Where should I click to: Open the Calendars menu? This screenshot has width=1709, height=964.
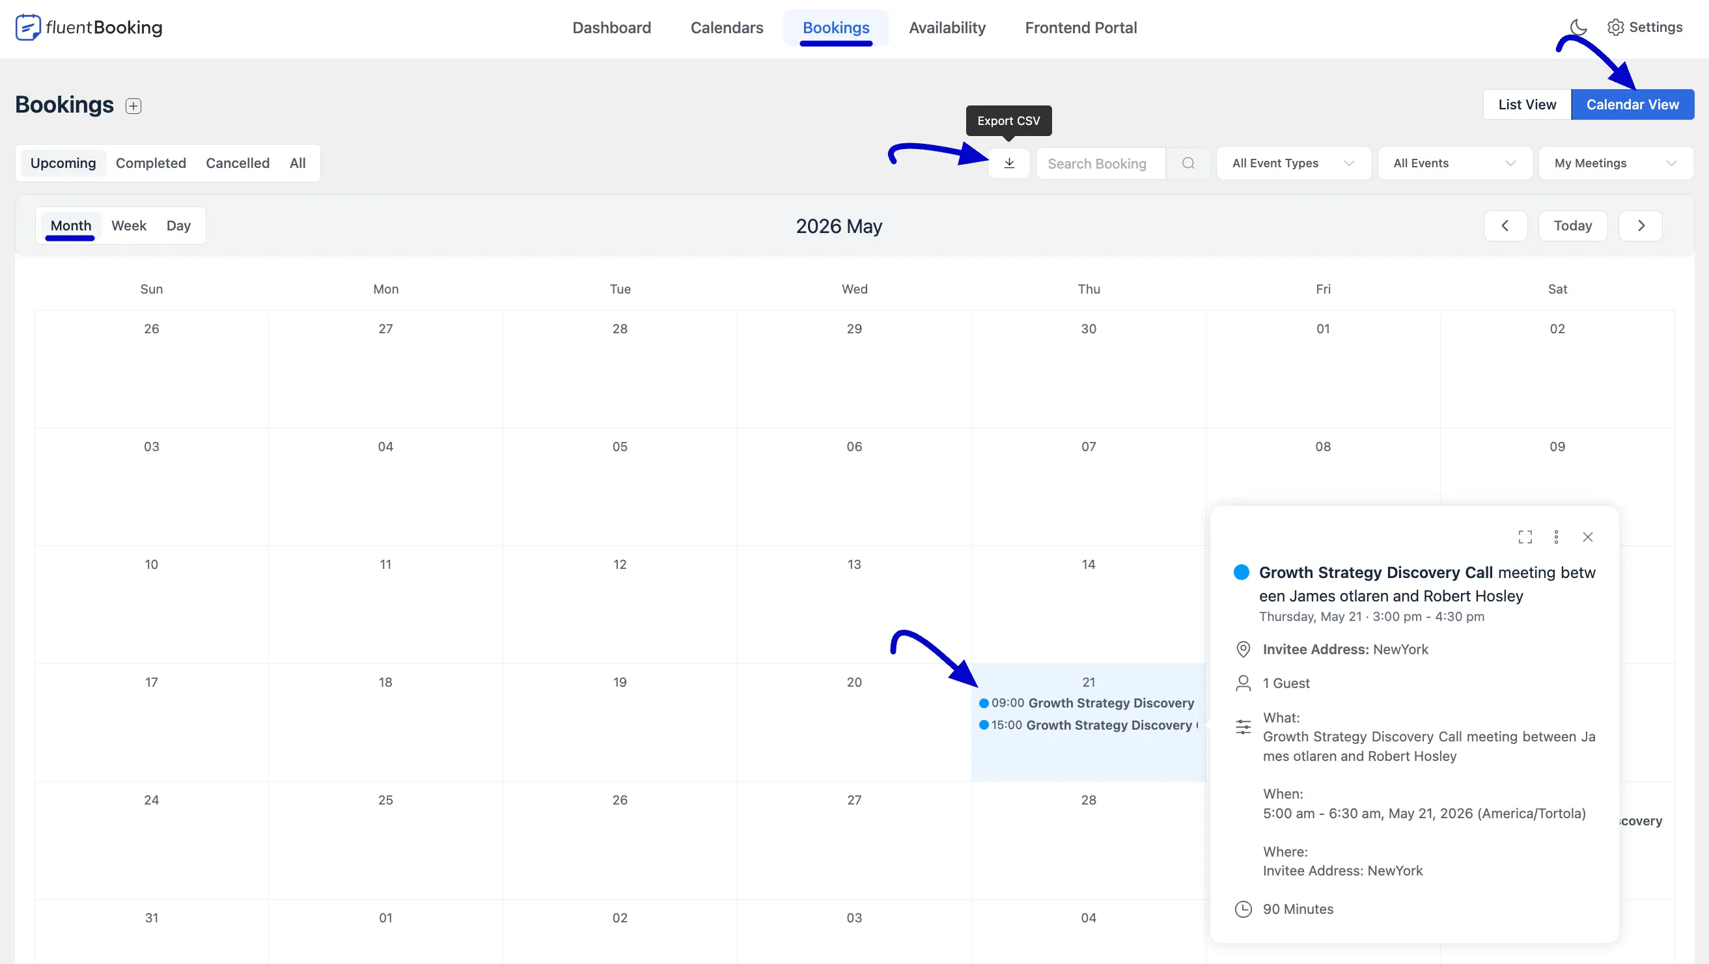coord(727,27)
